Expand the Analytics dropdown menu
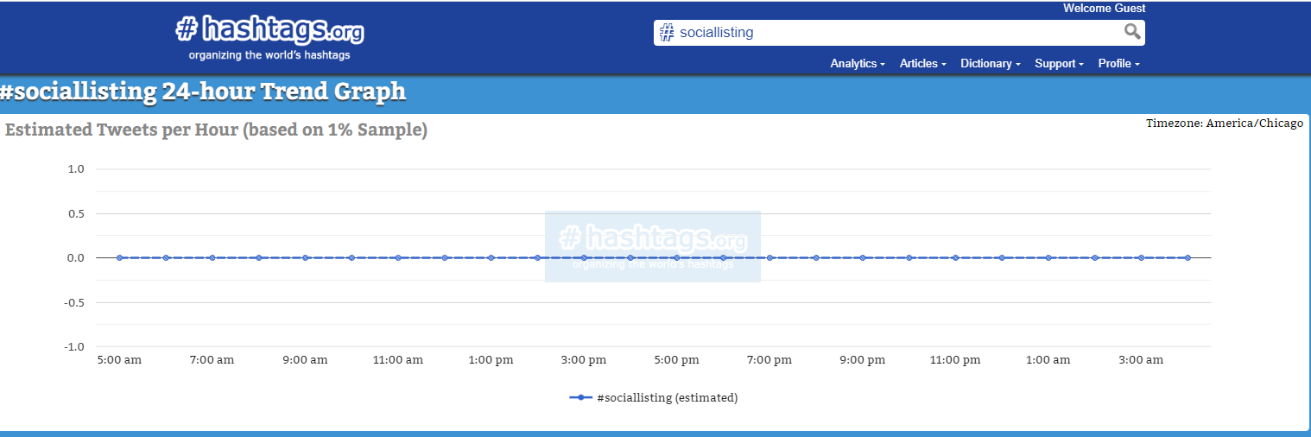The image size is (1311, 437). click(x=858, y=64)
